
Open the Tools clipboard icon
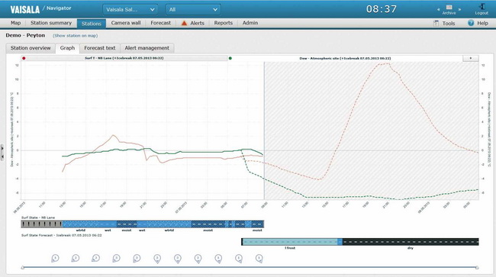pos(436,23)
